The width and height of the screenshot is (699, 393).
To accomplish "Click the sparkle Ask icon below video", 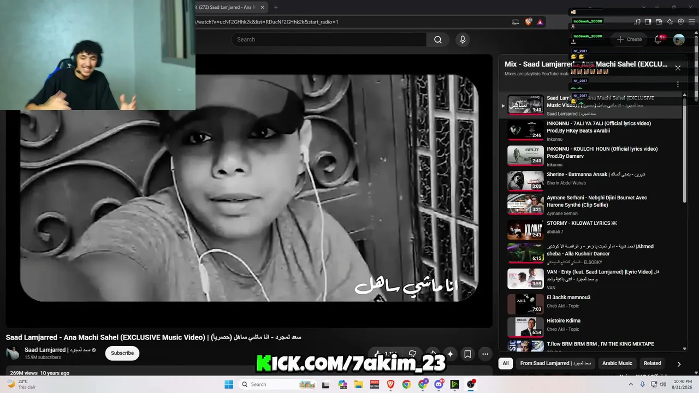I will pyautogui.click(x=450, y=354).
